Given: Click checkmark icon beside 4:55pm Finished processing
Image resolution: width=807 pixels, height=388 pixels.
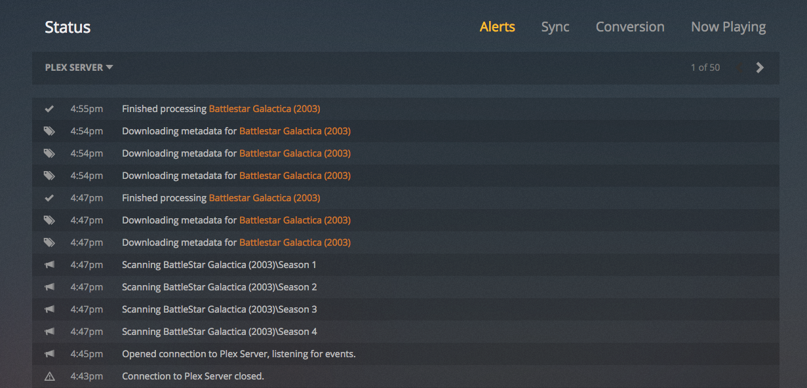Looking at the screenshot, I should point(49,109).
